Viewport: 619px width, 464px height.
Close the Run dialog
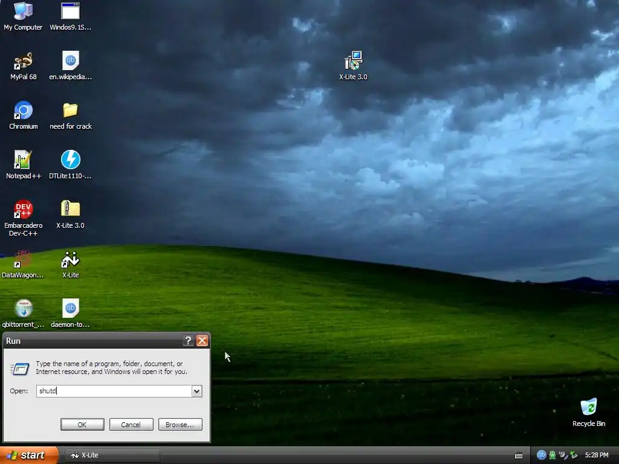(202, 341)
